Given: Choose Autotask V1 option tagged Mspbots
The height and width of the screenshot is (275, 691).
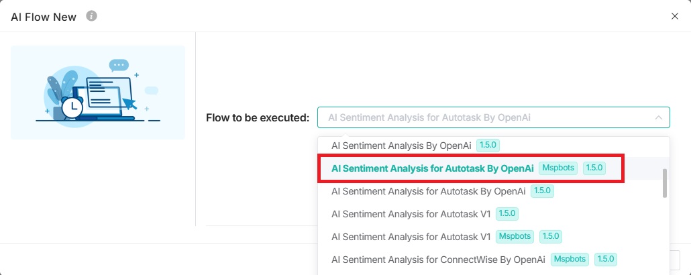Looking at the screenshot, I should pyautogui.click(x=411, y=236).
